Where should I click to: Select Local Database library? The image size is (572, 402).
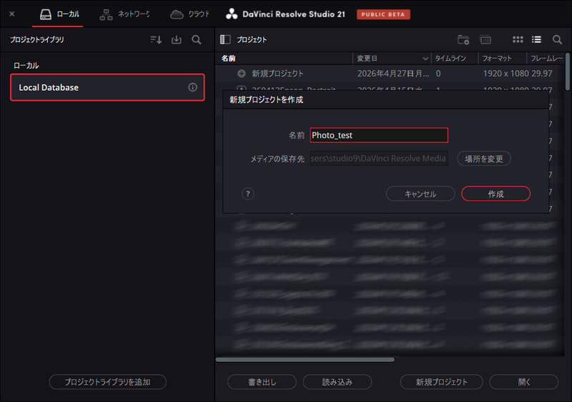(107, 87)
